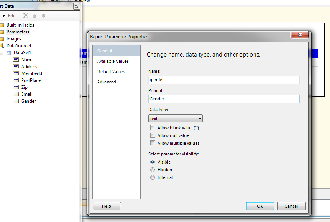
Task: Check the Allow null value option
Action: coord(153,135)
